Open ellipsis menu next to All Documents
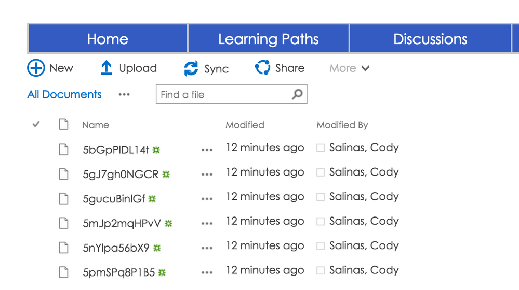Screen dimensions: 519x290 pyautogui.click(x=124, y=95)
